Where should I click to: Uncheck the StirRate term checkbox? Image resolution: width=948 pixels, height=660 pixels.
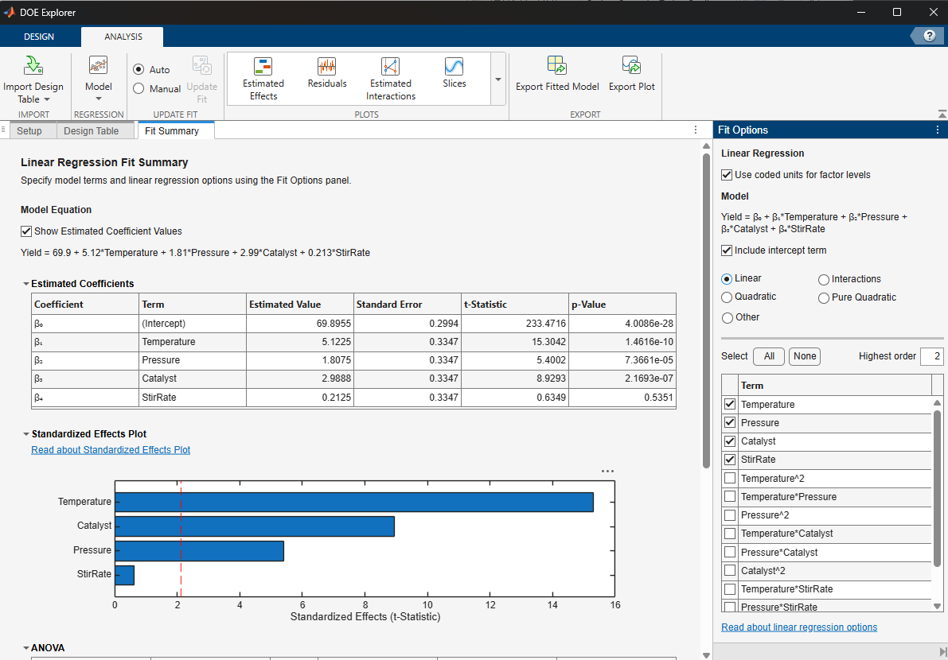(x=730, y=460)
